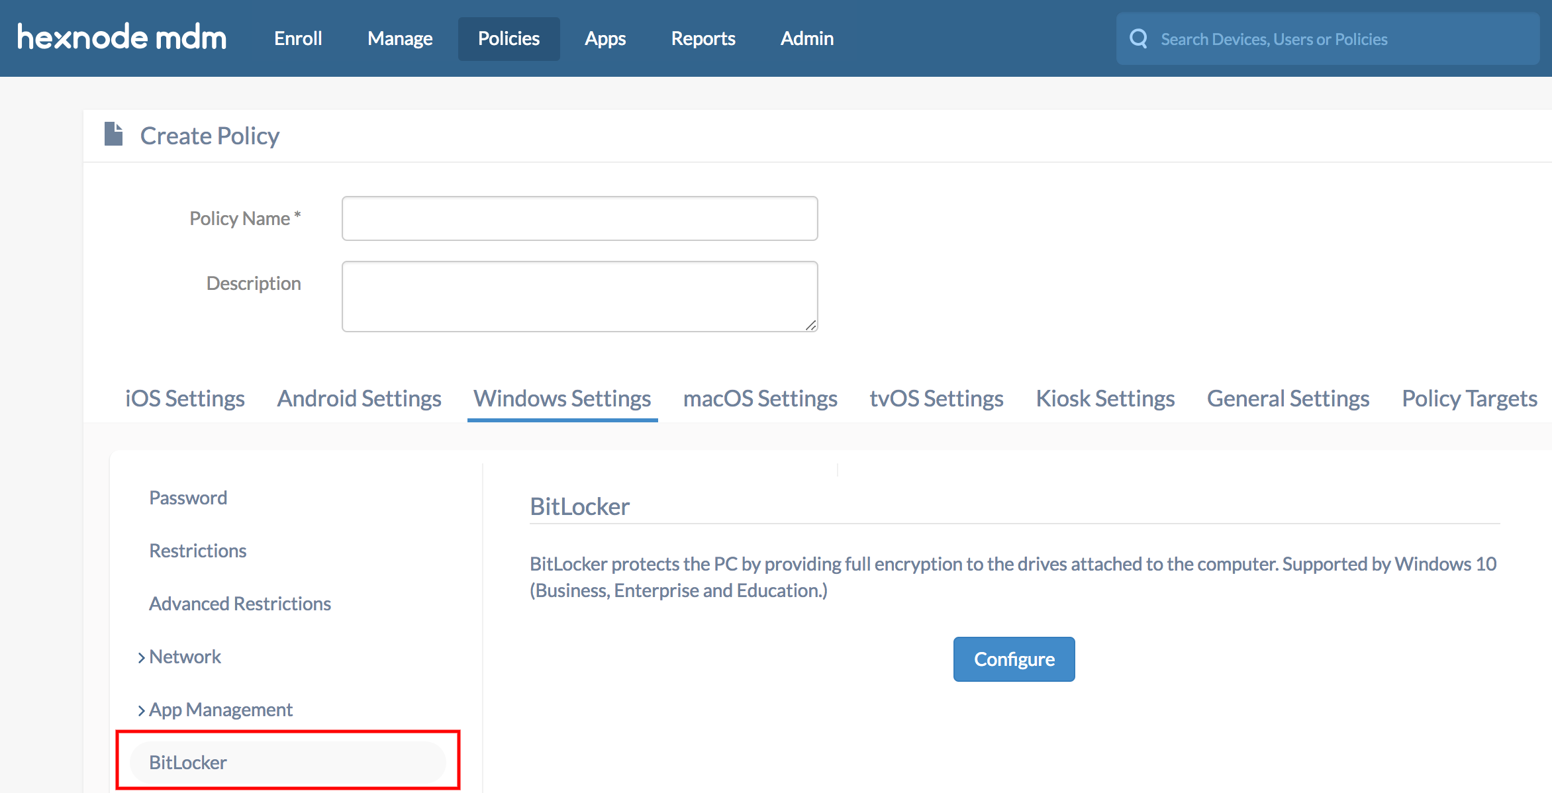This screenshot has width=1552, height=793.
Task: Click the Configure button for BitLocker
Action: click(x=1014, y=659)
